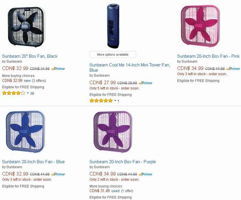Open the blue mini tower fan image

(113, 26)
